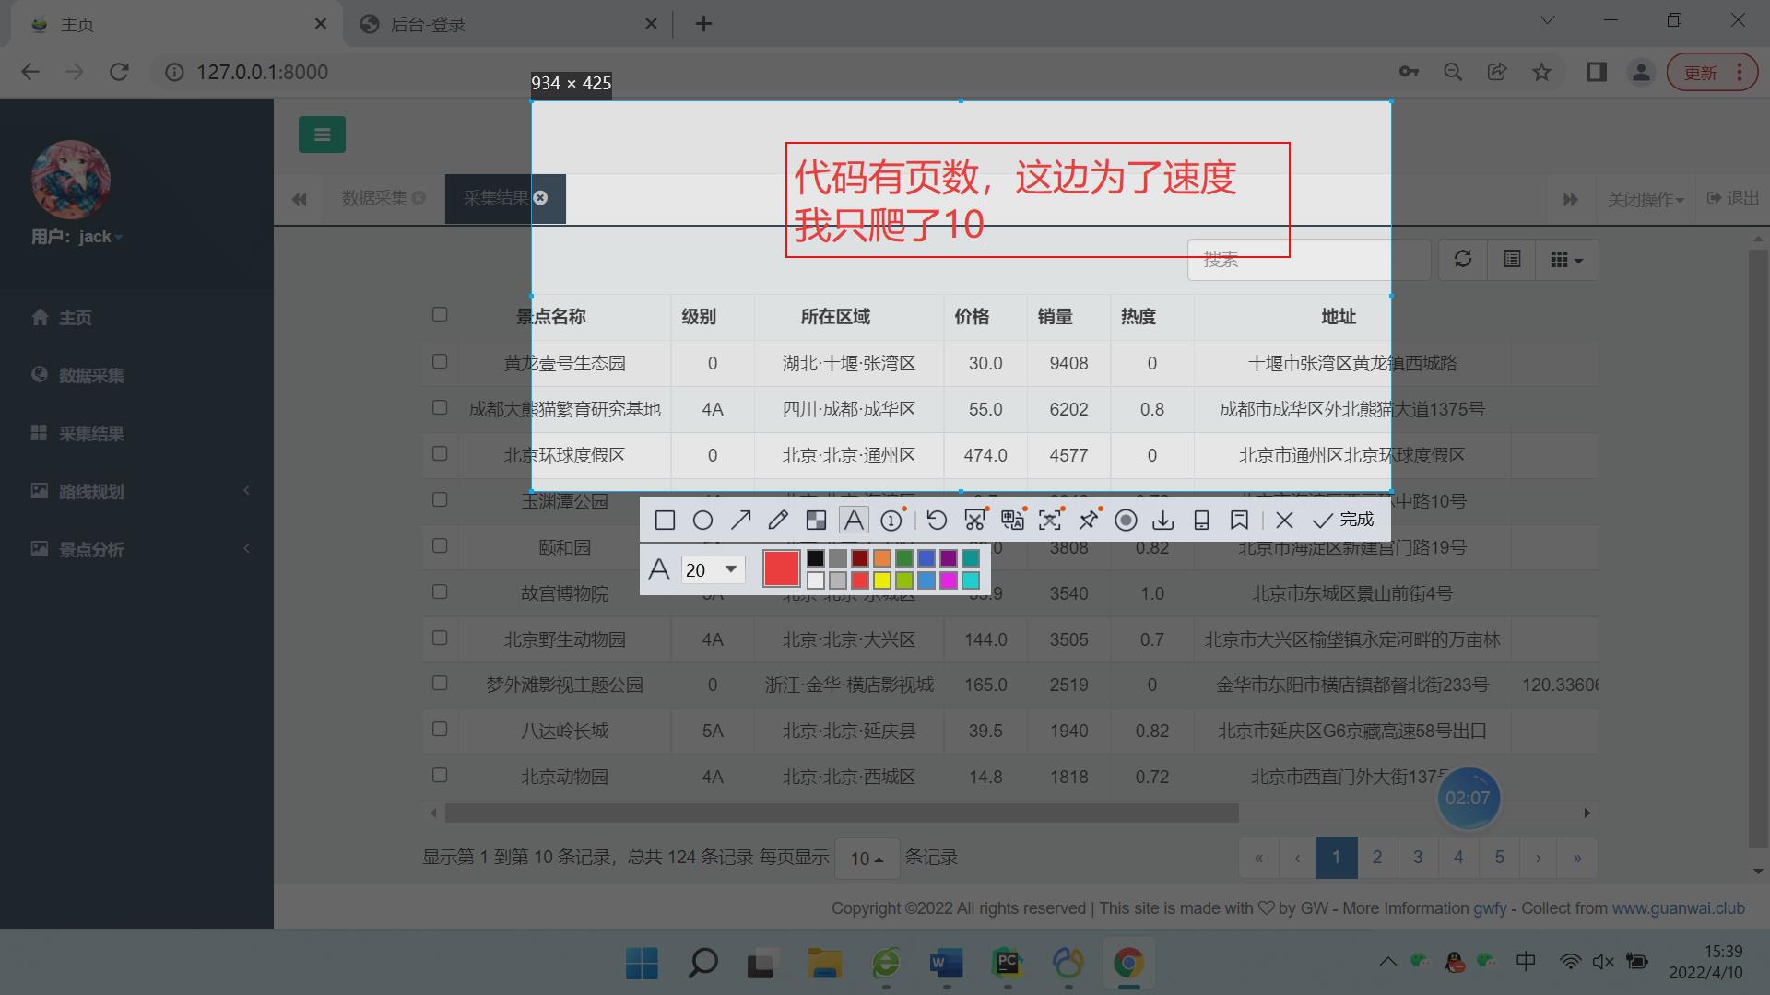
Task: Select the pencil drawing tool
Action: pyautogui.click(x=777, y=520)
